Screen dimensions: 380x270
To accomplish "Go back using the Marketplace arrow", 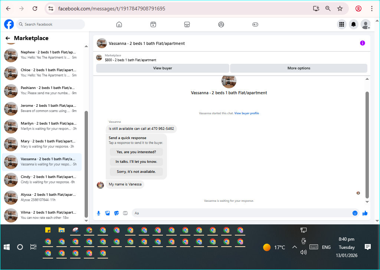I will pyautogui.click(x=8, y=38).
